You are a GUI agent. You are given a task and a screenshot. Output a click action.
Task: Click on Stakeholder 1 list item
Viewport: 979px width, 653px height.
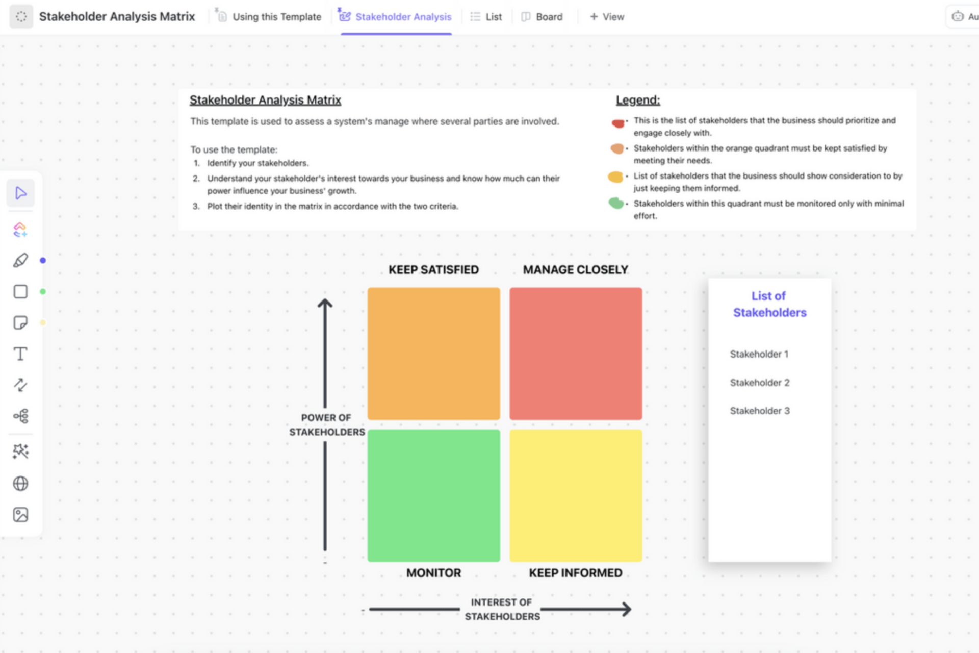click(x=759, y=354)
